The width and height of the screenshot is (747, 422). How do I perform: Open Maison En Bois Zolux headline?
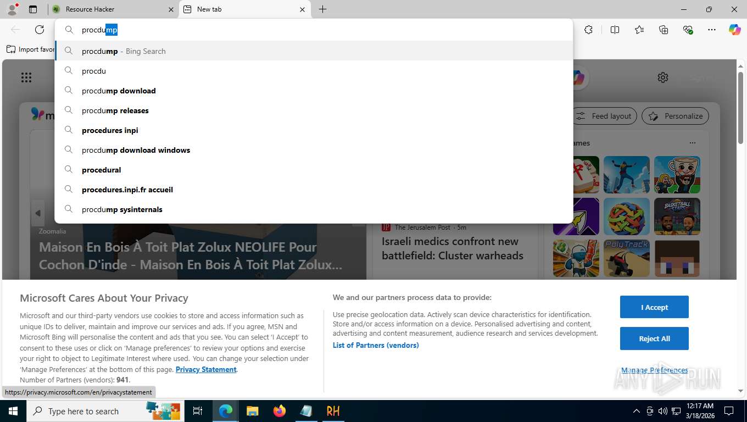[191, 256]
